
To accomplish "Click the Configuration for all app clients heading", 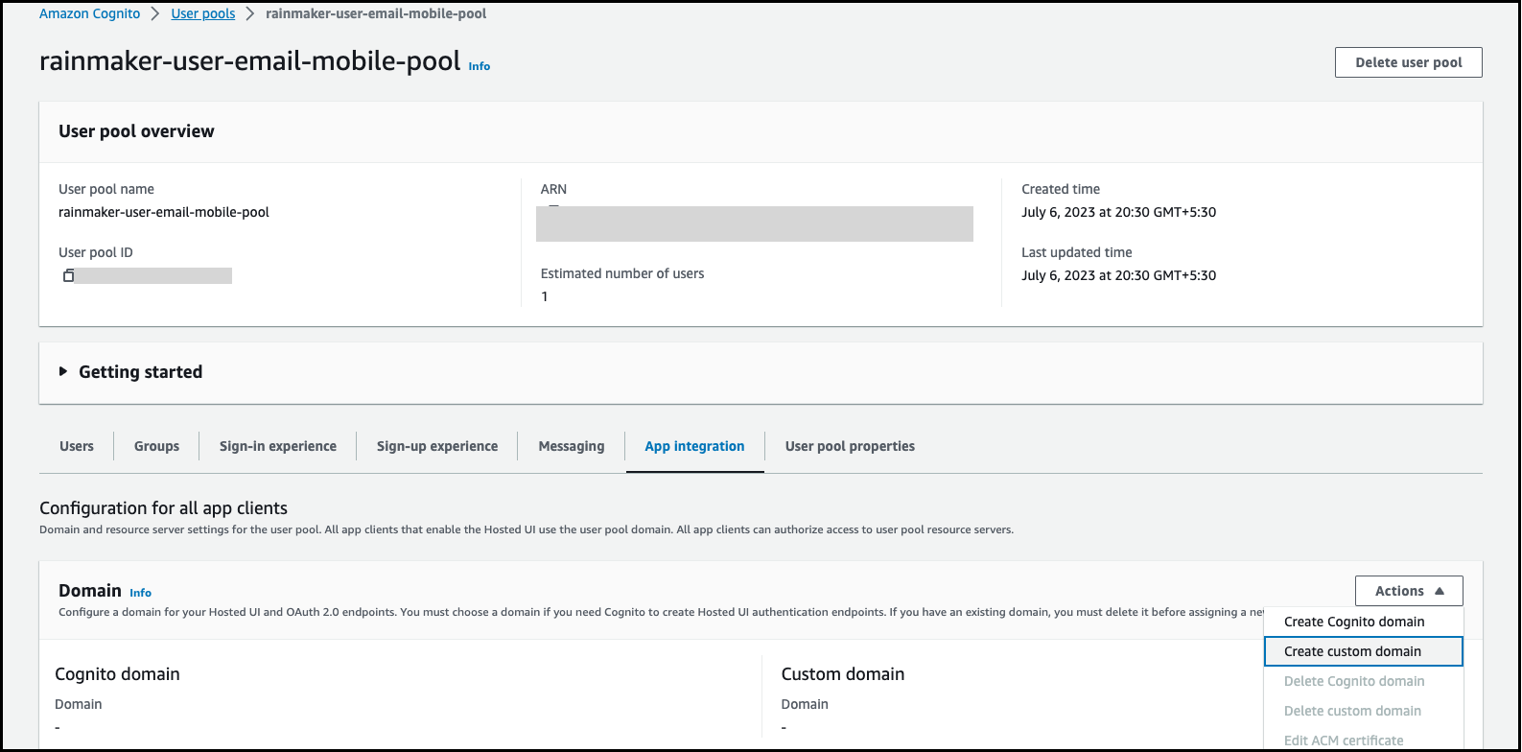I will (x=163, y=508).
